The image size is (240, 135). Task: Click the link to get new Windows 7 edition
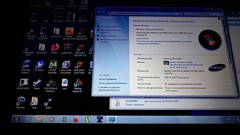[164, 42]
